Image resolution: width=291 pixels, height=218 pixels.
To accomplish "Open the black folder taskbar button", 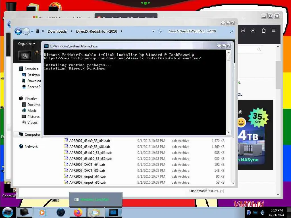I will click(x=24, y=212).
